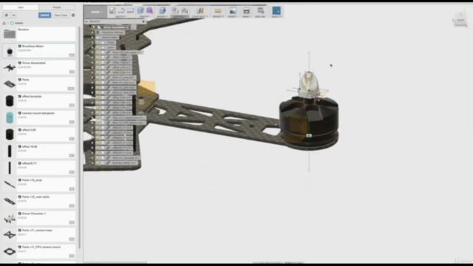This screenshot has height=266, width=473.
Task: Click the Add-Ins scripts icon
Action: pos(260,11)
